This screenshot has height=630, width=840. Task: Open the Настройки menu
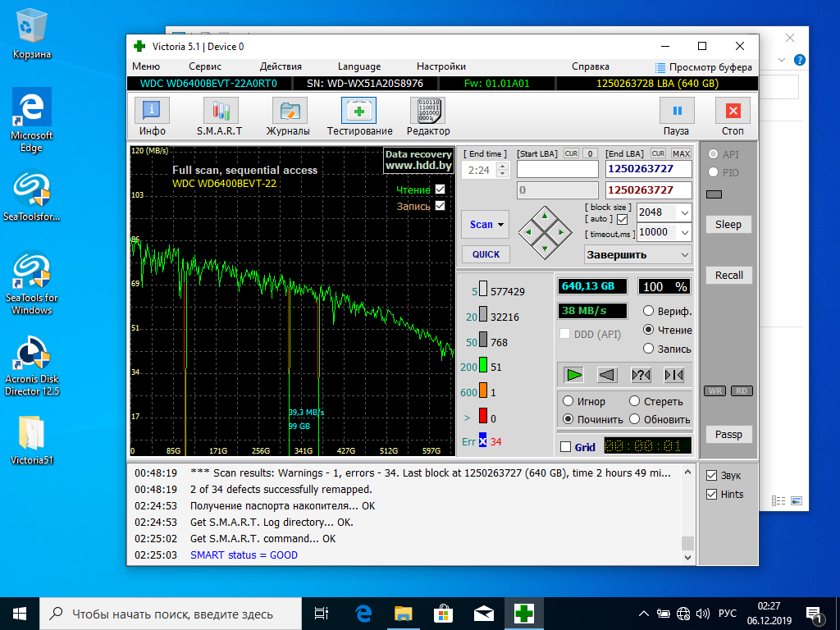[x=441, y=66]
